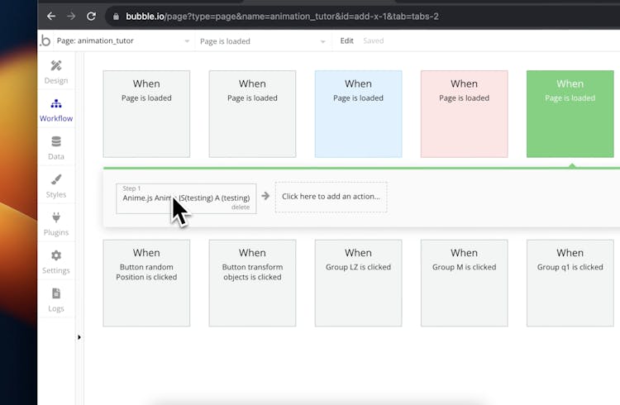Open the Edit menu

[346, 40]
